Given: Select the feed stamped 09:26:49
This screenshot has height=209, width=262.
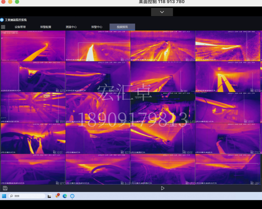Looking at the screenshot, I should pyautogui.click(x=228, y=77).
